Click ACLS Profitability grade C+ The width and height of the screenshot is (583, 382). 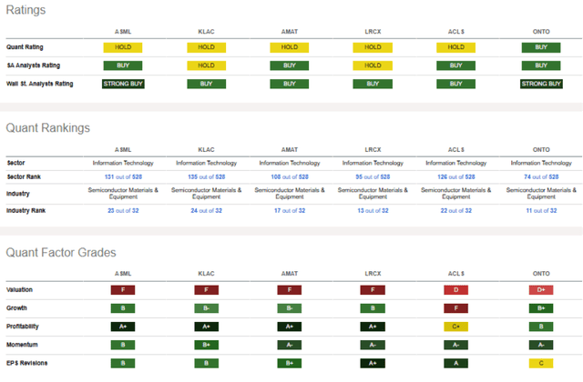click(x=455, y=327)
